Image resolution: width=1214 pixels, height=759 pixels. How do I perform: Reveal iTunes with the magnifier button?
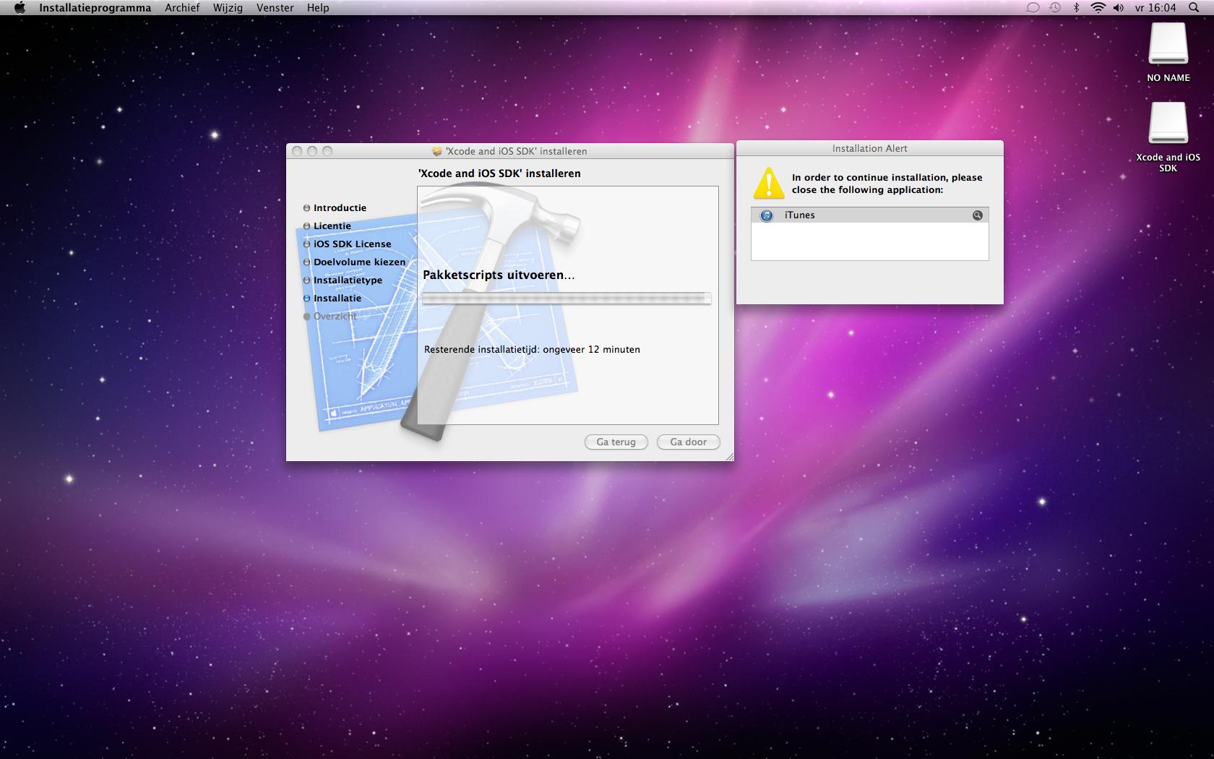[977, 215]
